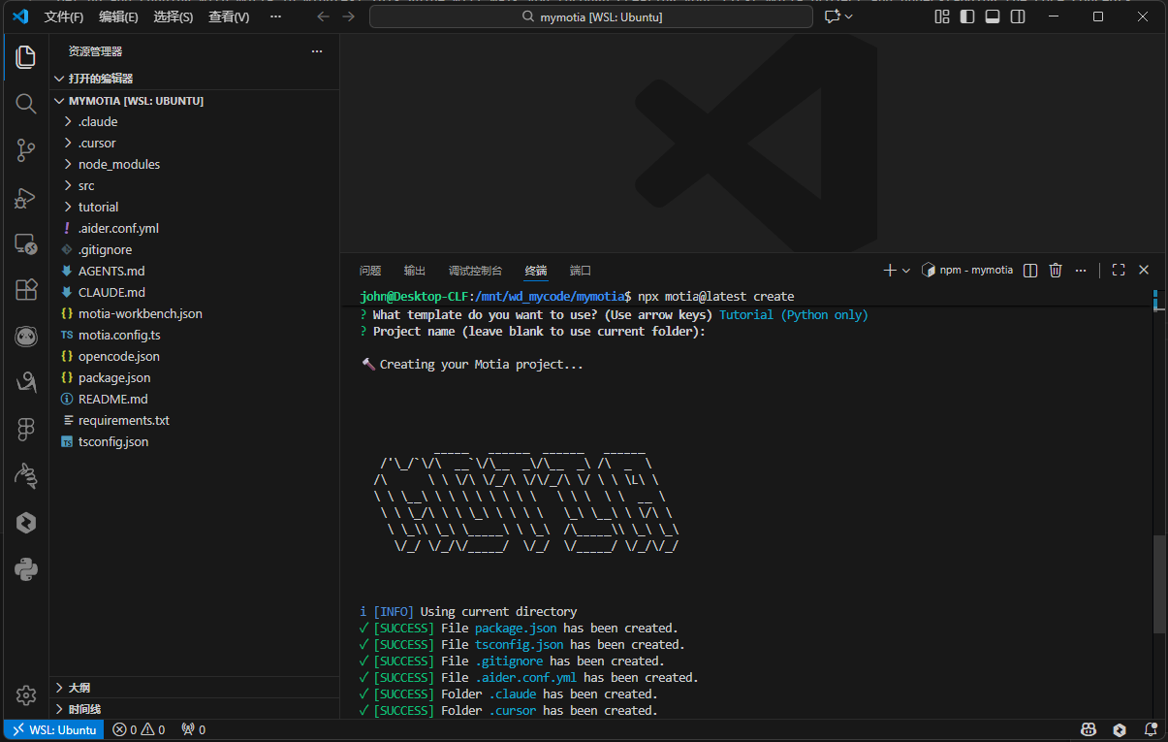Switch to the 调试控制台 tab
The width and height of the screenshot is (1168, 742).
pyautogui.click(x=475, y=271)
